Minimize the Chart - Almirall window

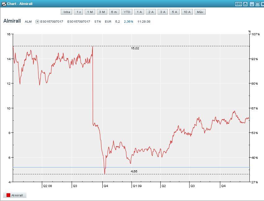(x=252, y=4)
